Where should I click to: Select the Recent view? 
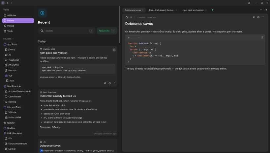click(18, 21)
